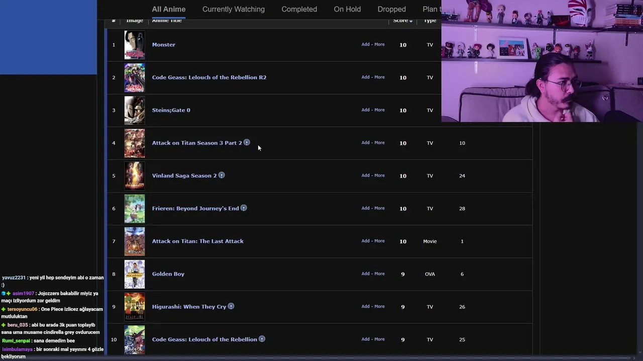Click Add in the Vinland Saga Season 2 row
643x361 pixels.
(366, 175)
